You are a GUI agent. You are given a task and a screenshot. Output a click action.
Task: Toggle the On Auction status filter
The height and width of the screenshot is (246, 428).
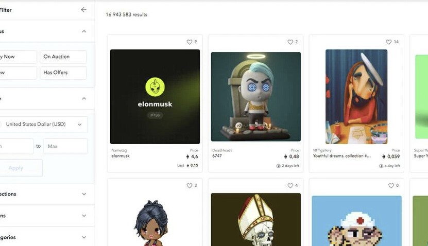click(63, 57)
